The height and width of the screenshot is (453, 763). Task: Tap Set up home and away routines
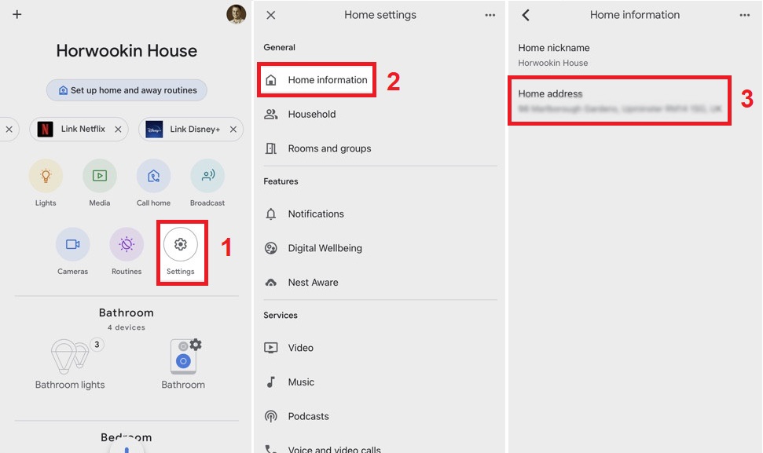127,90
